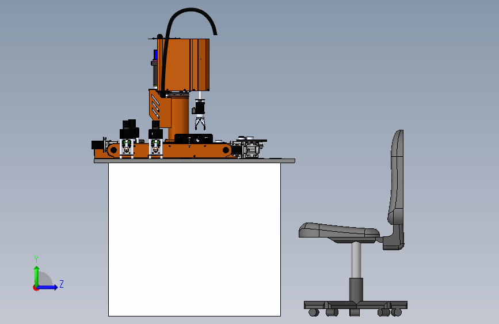
Task: Select the robot's gripper fingers
Action: coord(200,124)
